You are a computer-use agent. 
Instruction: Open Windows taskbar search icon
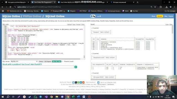tap(8, 97)
